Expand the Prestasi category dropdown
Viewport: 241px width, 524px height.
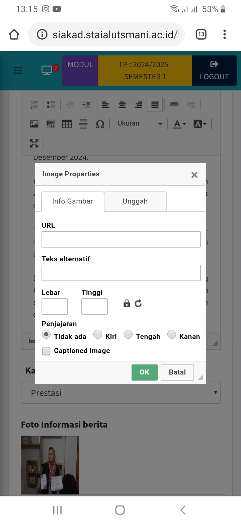120,393
